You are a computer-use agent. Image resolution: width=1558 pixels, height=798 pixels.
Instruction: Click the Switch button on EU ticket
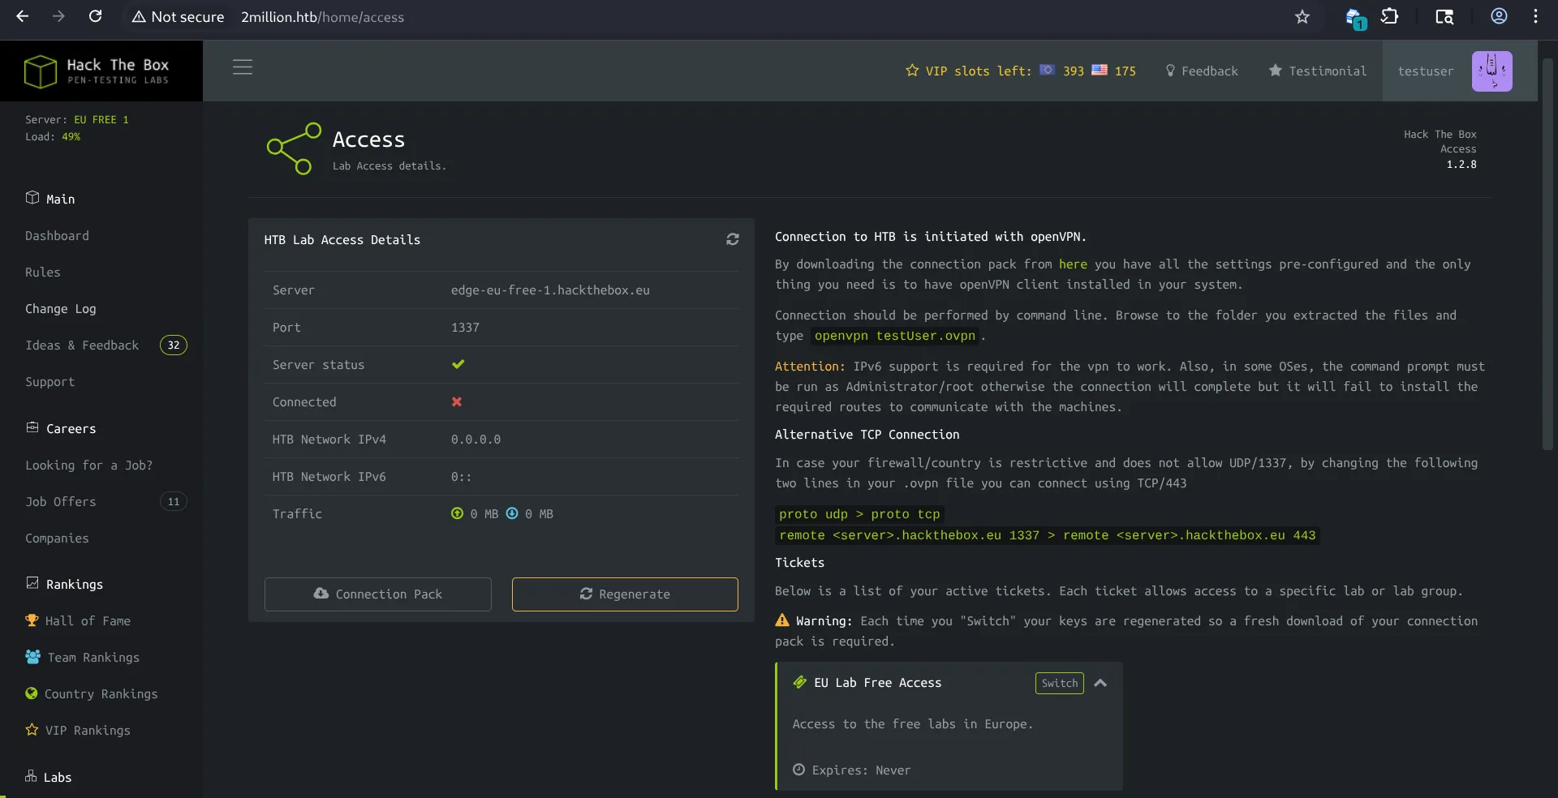click(1060, 683)
